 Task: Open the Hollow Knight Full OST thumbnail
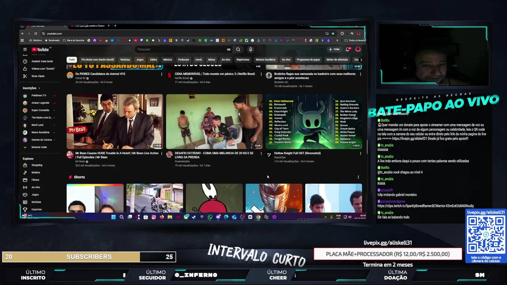click(314, 121)
